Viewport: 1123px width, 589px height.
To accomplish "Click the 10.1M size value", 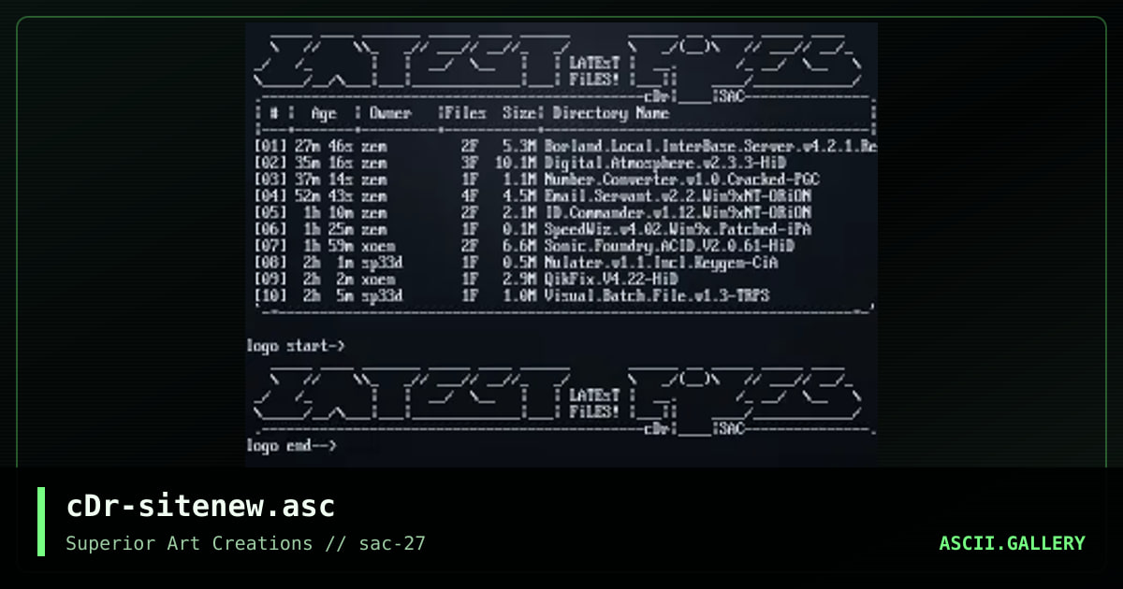I will (515, 162).
